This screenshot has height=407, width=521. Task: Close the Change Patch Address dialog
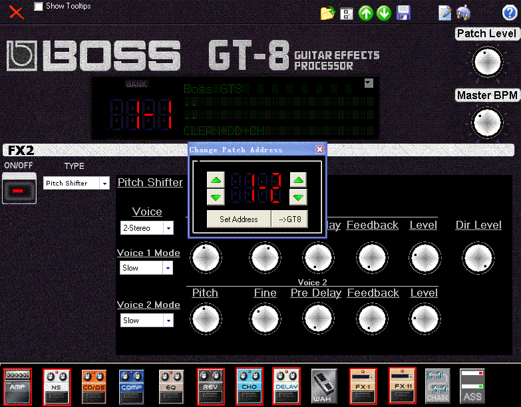click(319, 150)
